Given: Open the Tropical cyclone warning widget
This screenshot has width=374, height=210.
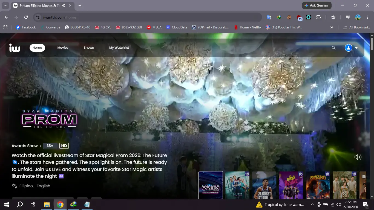Looking at the screenshot, I should pyautogui.click(x=280, y=205).
